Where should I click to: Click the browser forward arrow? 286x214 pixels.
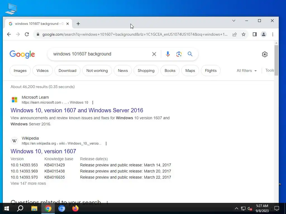point(18,34)
